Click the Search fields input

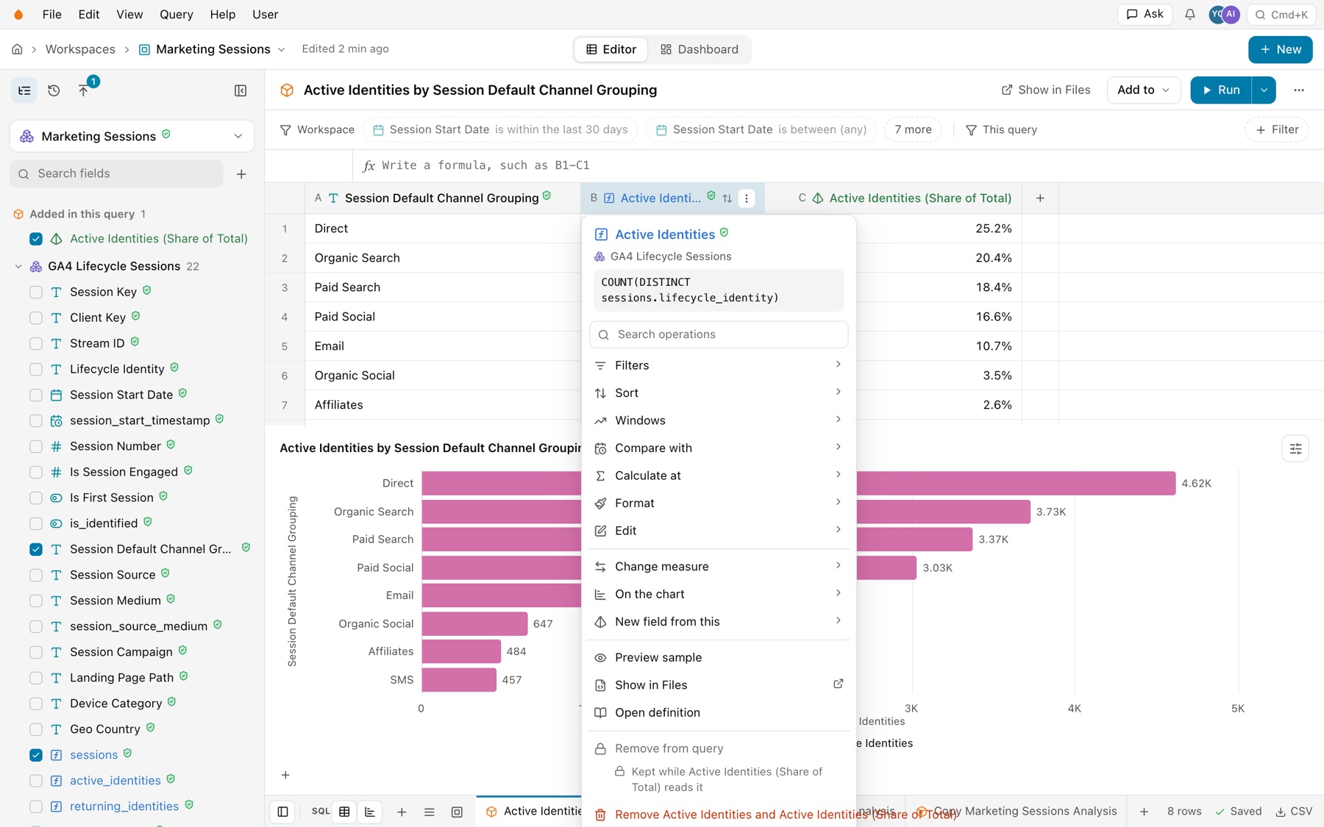116,173
